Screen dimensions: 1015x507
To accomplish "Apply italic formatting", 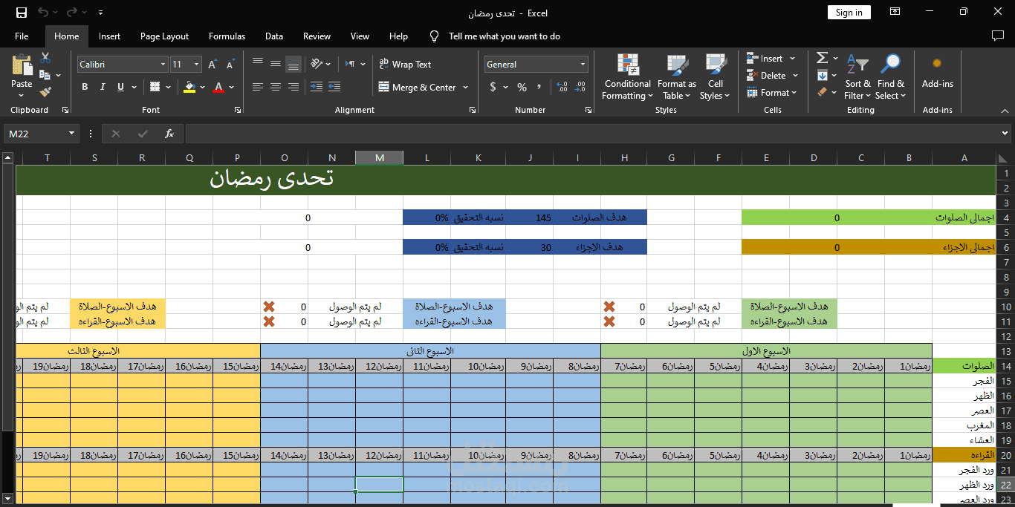I will [x=102, y=87].
